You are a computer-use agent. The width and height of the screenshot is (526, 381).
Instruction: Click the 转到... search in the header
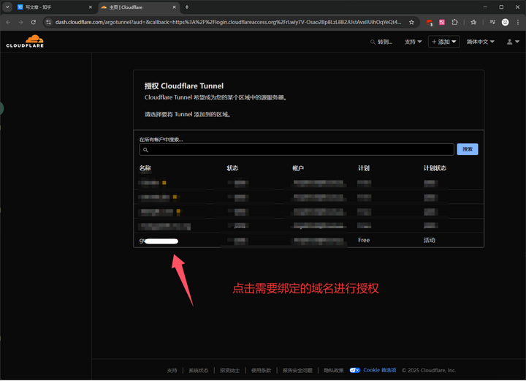[381, 42]
